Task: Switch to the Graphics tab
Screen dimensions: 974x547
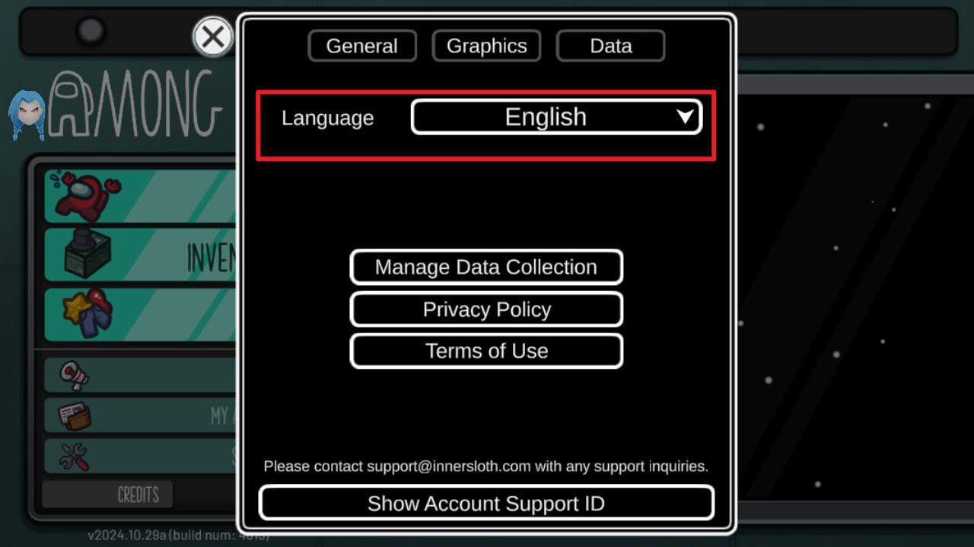Action: [486, 46]
